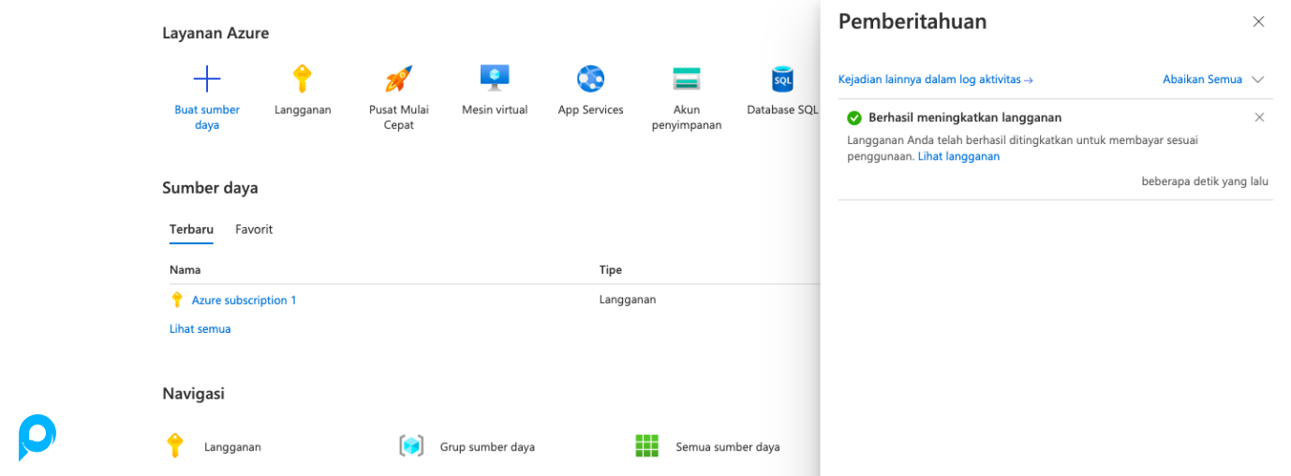Click the Lihat semua link
Screen dimensions: 1291x476
[200, 329]
